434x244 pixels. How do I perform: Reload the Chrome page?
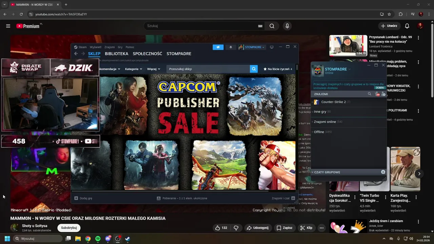click(x=21, y=14)
